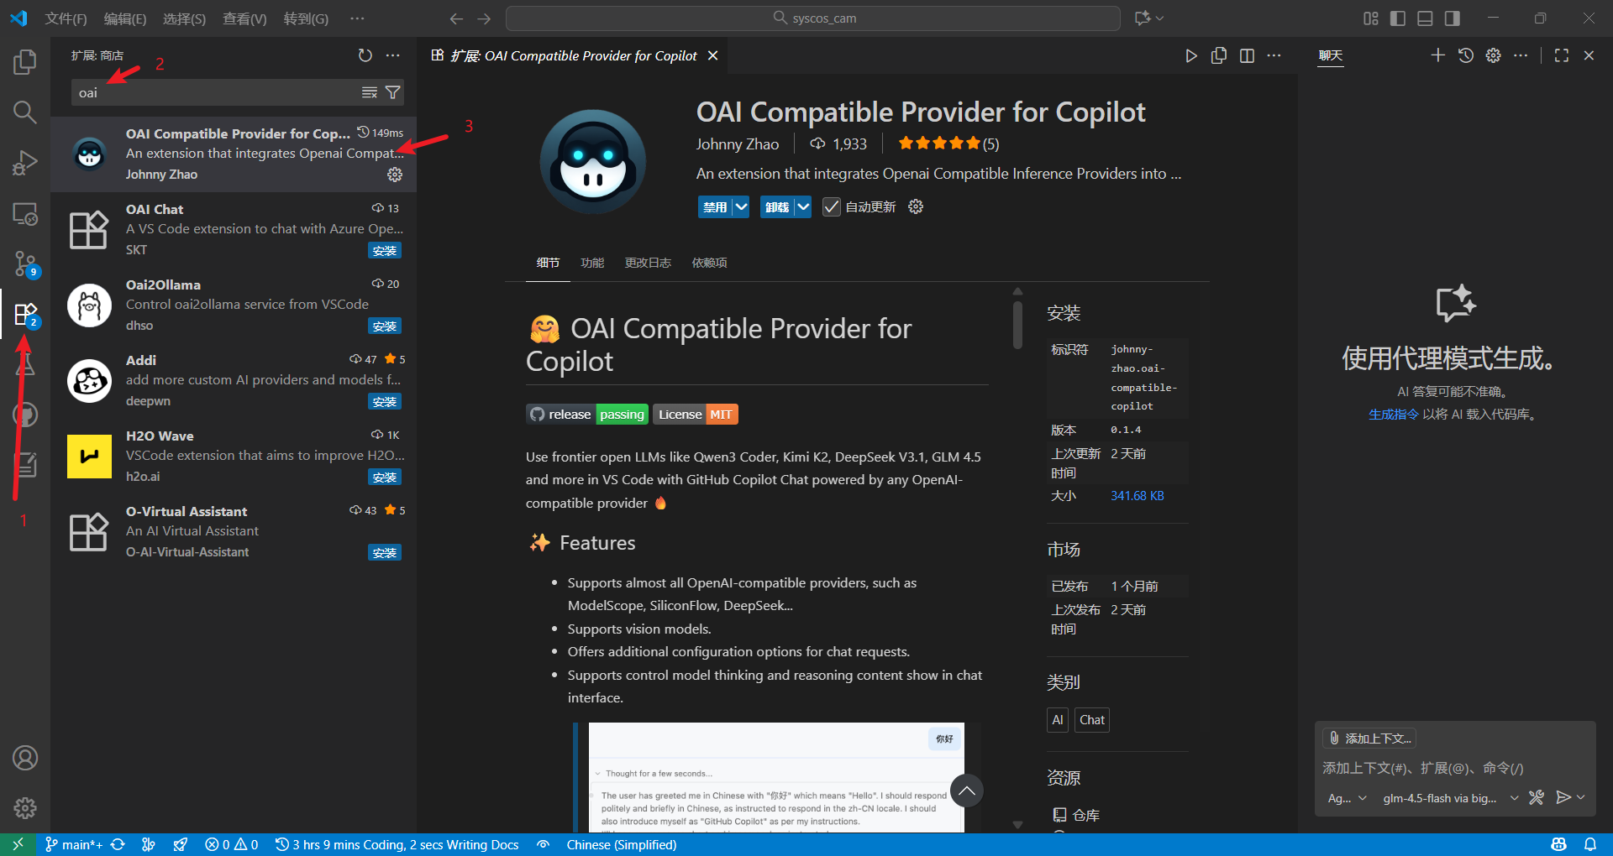Switch to the 依赖项 tab
The image size is (1613, 856).
[x=709, y=263]
